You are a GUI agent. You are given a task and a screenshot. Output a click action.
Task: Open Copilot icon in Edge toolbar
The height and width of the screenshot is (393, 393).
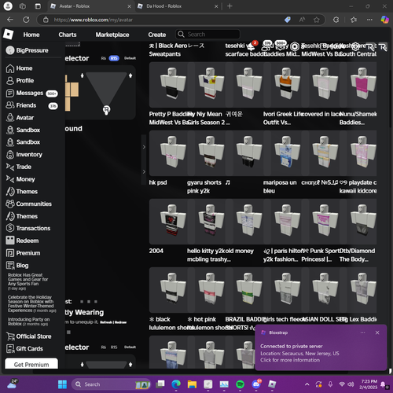[x=384, y=20]
